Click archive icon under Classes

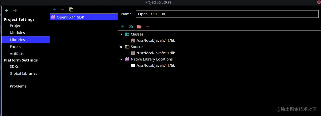133,40
